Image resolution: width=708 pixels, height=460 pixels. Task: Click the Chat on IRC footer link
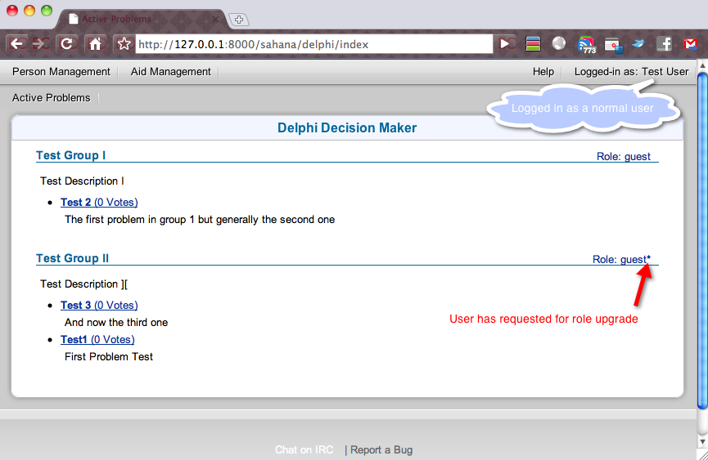tap(304, 450)
